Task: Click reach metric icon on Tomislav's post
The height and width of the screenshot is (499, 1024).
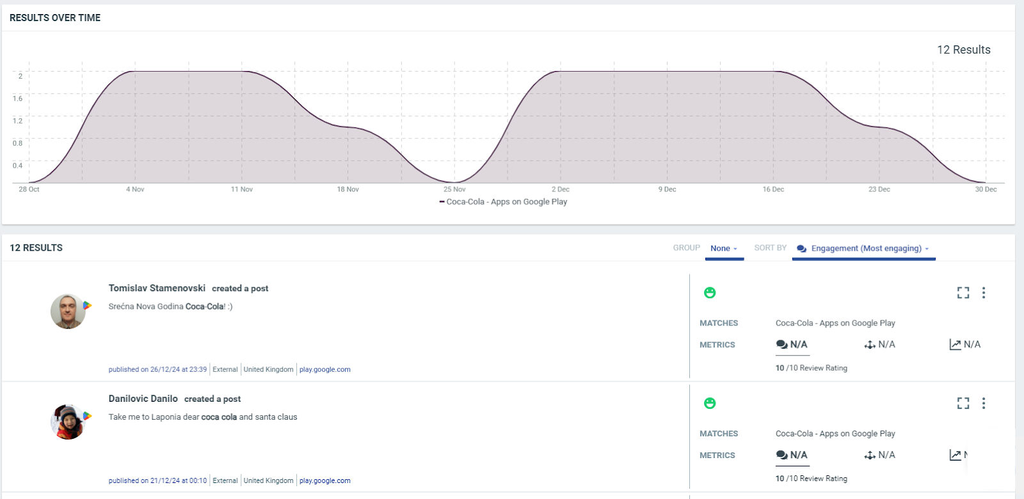Action: 870,345
